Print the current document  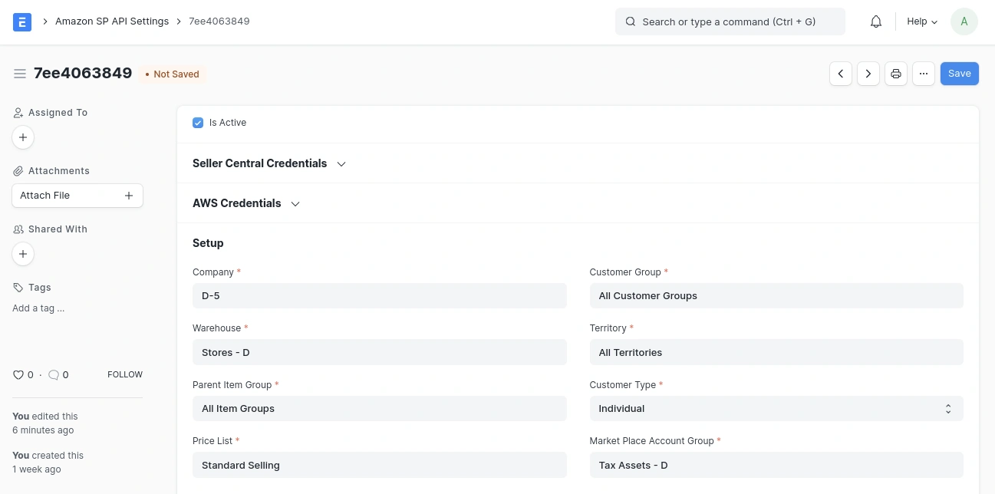coord(896,73)
